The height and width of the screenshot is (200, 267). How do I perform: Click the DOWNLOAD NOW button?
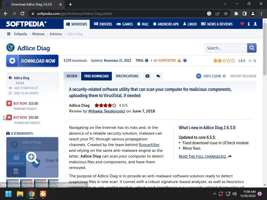[32, 61]
